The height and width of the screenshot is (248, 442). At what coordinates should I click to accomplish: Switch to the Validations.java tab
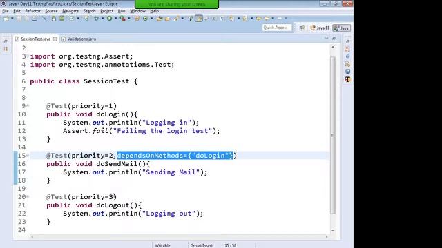[79, 39]
